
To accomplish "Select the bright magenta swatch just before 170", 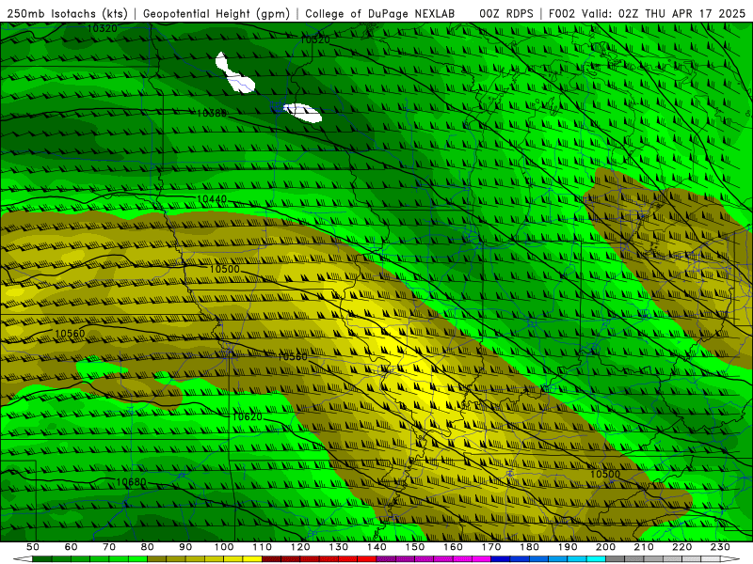I will pyautogui.click(x=482, y=558).
